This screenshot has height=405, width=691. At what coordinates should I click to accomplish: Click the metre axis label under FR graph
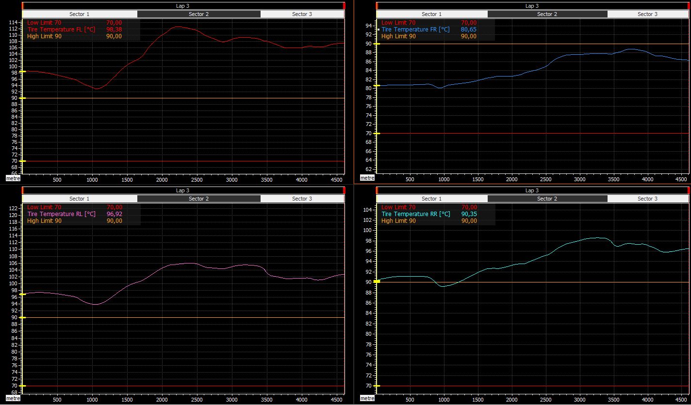pos(367,178)
